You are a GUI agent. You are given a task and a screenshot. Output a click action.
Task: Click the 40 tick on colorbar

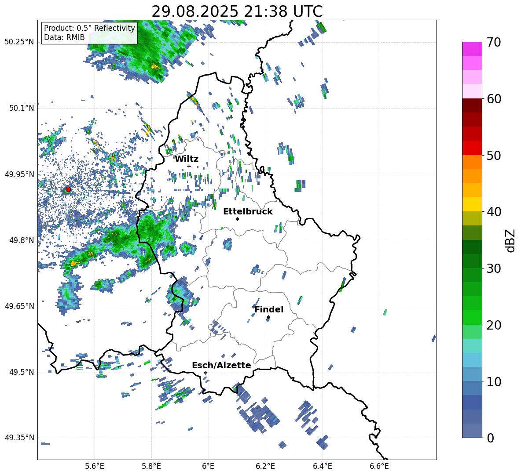pos(494,212)
